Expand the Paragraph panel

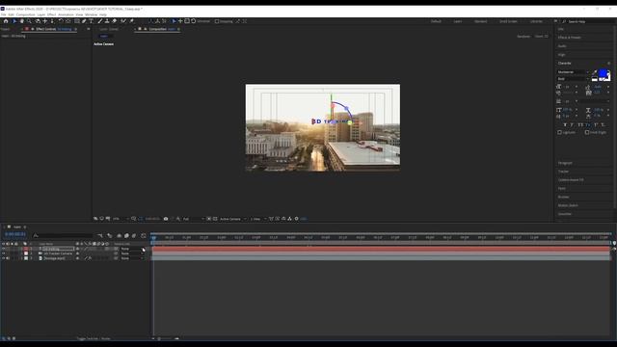pos(565,163)
